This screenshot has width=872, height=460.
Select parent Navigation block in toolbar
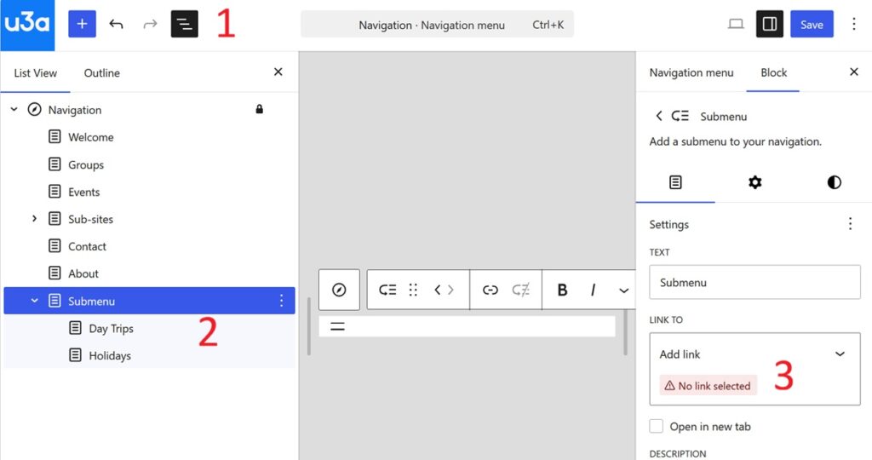339,290
